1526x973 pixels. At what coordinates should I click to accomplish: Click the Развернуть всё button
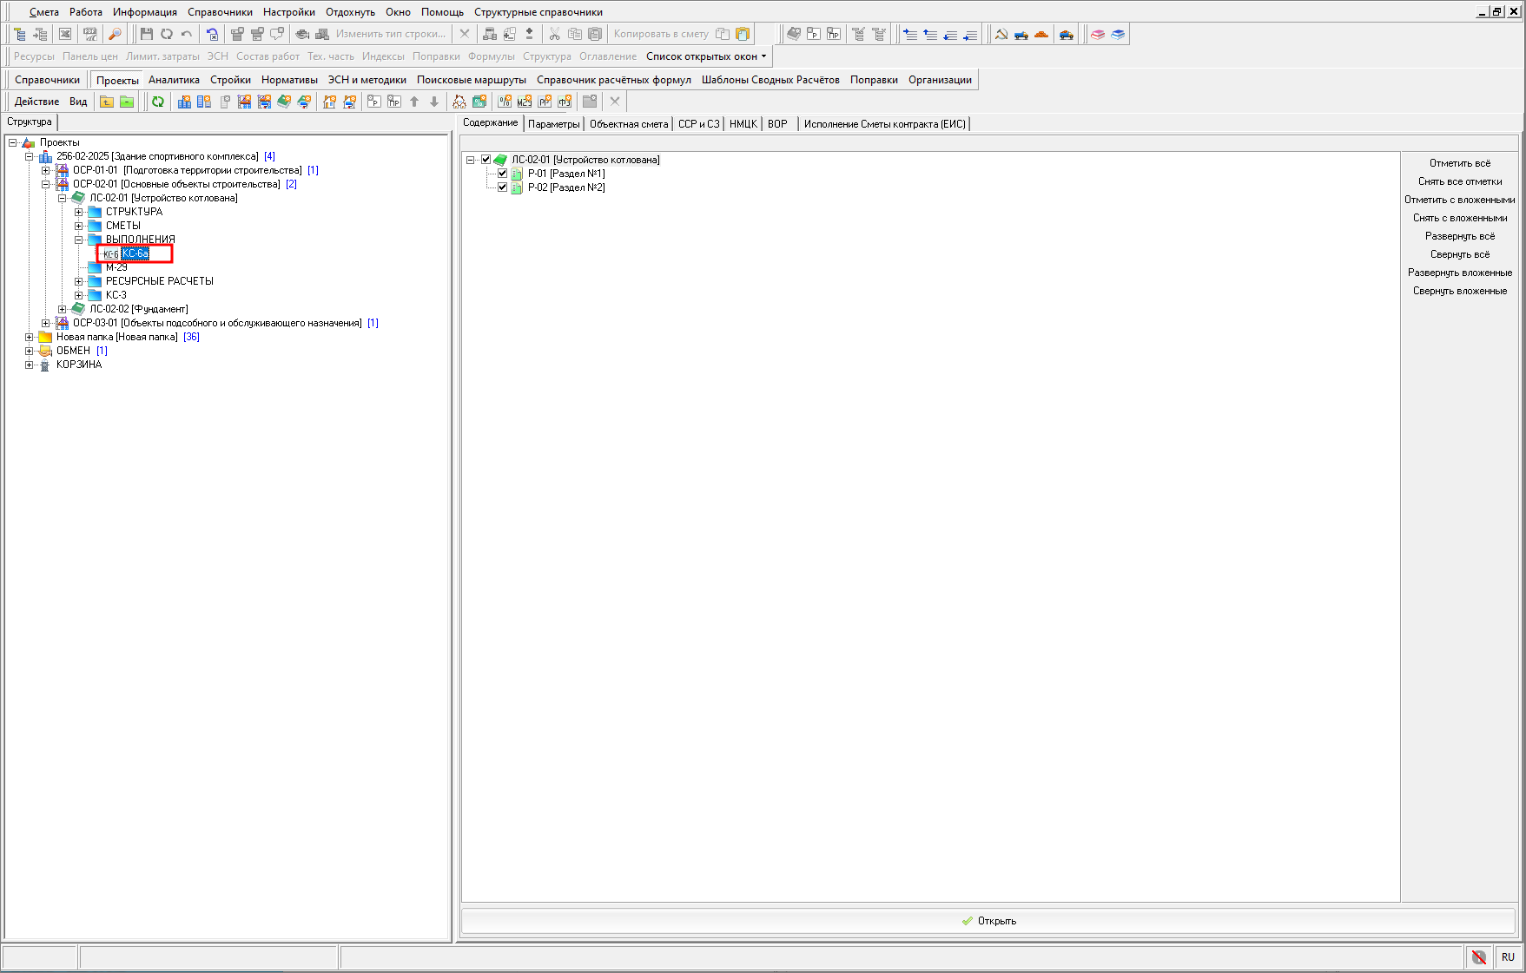1459,236
